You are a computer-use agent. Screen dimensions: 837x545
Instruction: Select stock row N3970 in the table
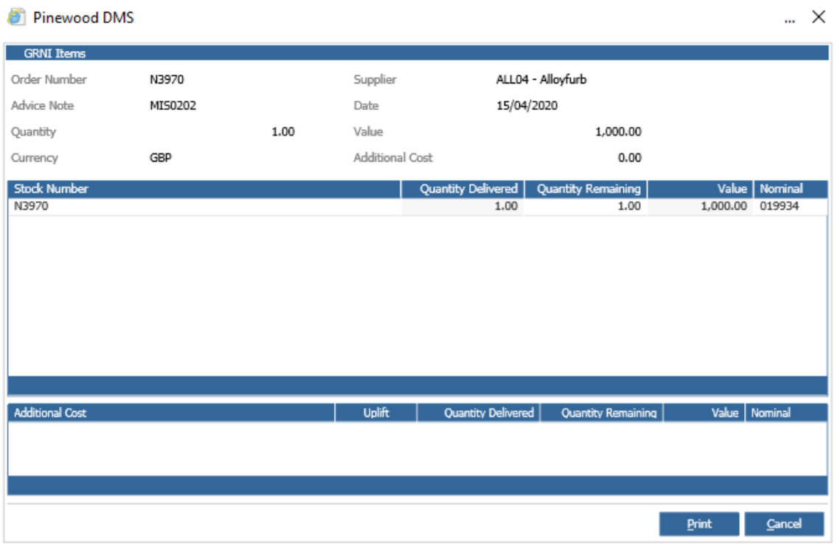[x=417, y=206]
